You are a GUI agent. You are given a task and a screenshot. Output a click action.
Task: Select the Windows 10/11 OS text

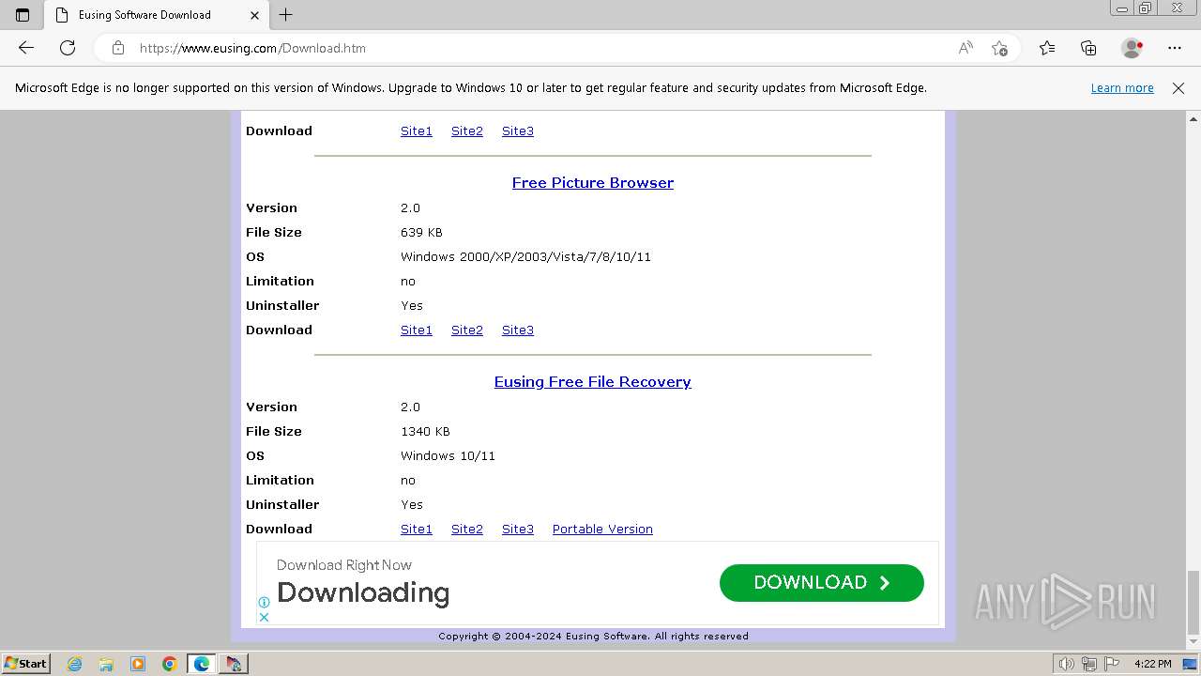(x=448, y=456)
